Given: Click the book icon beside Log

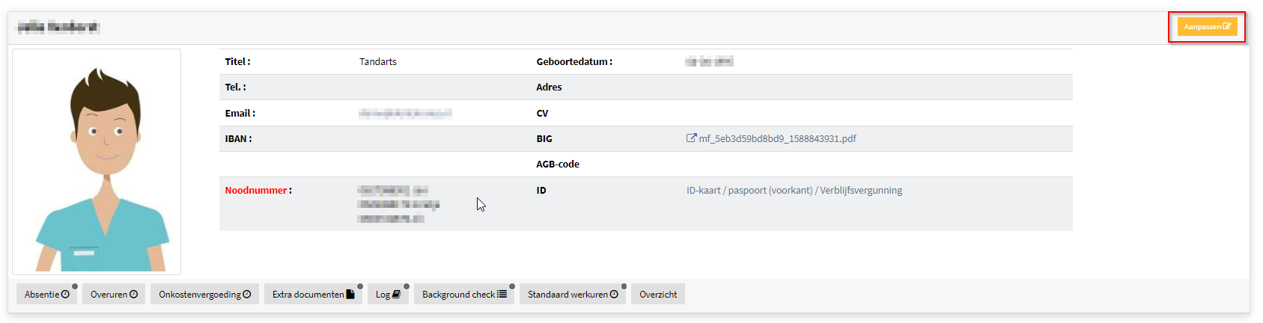Looking at the screenshot, I should tap(396, 295).
